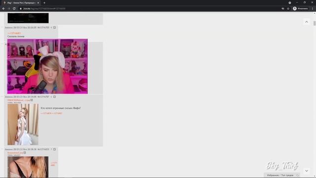This screenshot has width=316, height=178.
Task: Maximize or restore the browser window
Action: coord(305,2)
